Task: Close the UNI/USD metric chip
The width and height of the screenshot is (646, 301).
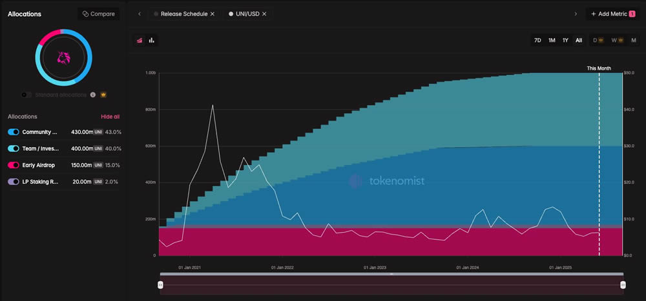Action: 264,14
